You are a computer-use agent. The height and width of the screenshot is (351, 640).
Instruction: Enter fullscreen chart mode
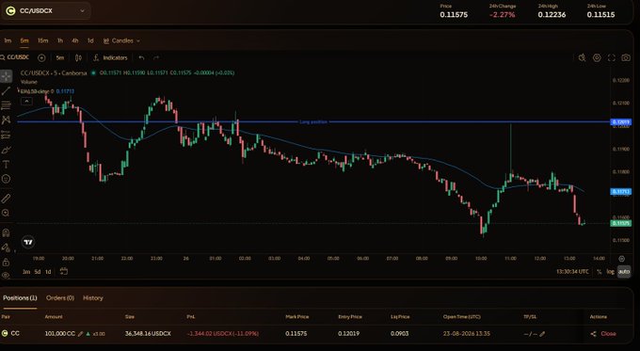[612, 58]
